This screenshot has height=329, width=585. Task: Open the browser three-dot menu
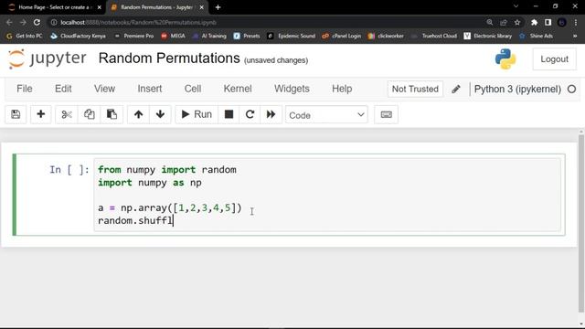[576, 22]
